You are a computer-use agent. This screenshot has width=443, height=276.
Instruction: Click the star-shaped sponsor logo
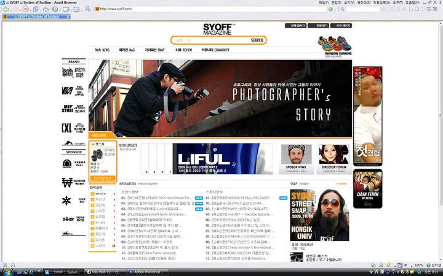click(73, 201)
